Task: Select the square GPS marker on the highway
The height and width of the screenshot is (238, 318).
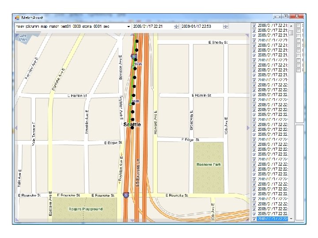Action: (134, 86)
